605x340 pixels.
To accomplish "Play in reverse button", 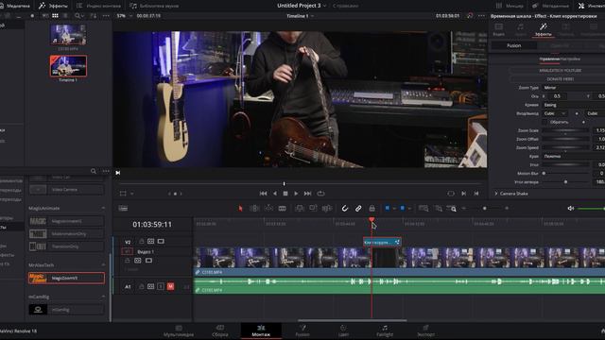I will click(x=275, y=194).
